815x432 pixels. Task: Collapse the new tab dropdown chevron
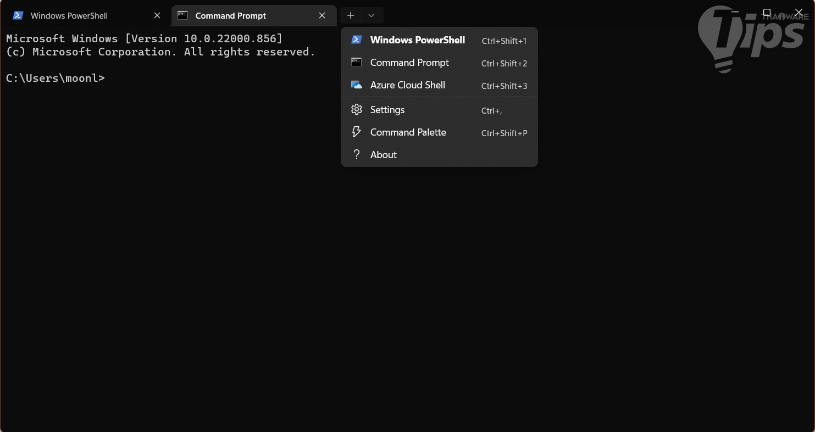[x=372, y=16]
